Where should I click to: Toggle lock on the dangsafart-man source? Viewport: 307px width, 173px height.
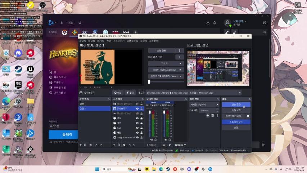(x=141, y=137)
